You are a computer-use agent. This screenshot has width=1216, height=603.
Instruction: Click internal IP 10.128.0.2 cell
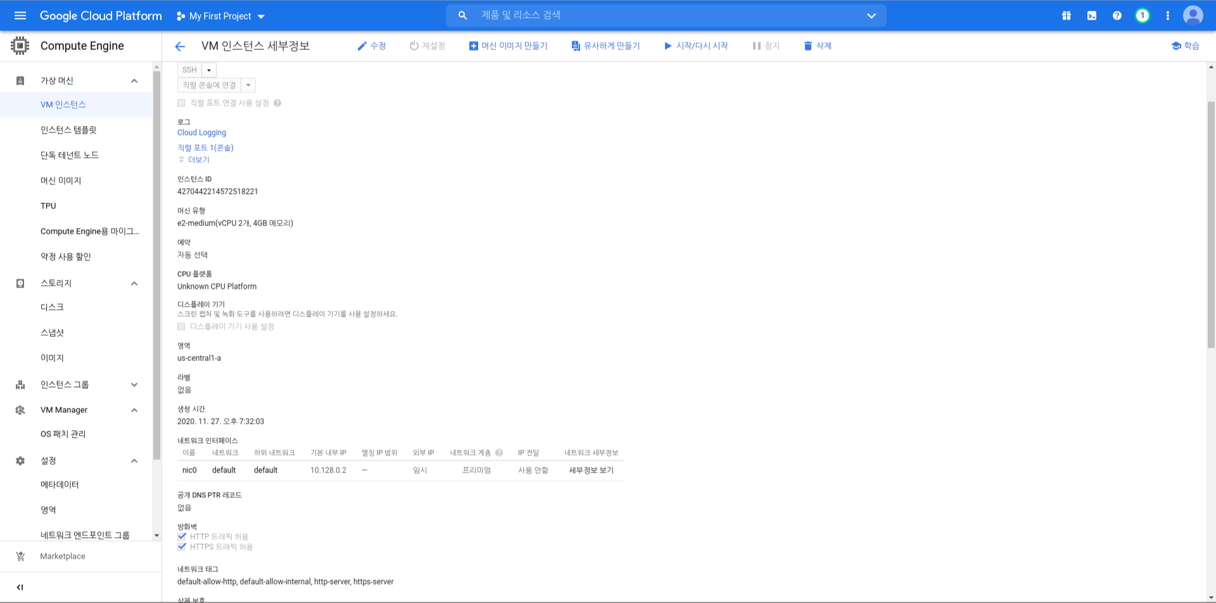pos(328,470)
